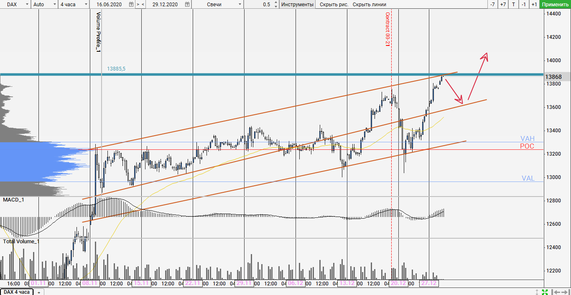Image resolution: width=571 pixels, height=295 pixels.
Task: Select the 'DAX 4 часа' tab
Action: (17, 292)
